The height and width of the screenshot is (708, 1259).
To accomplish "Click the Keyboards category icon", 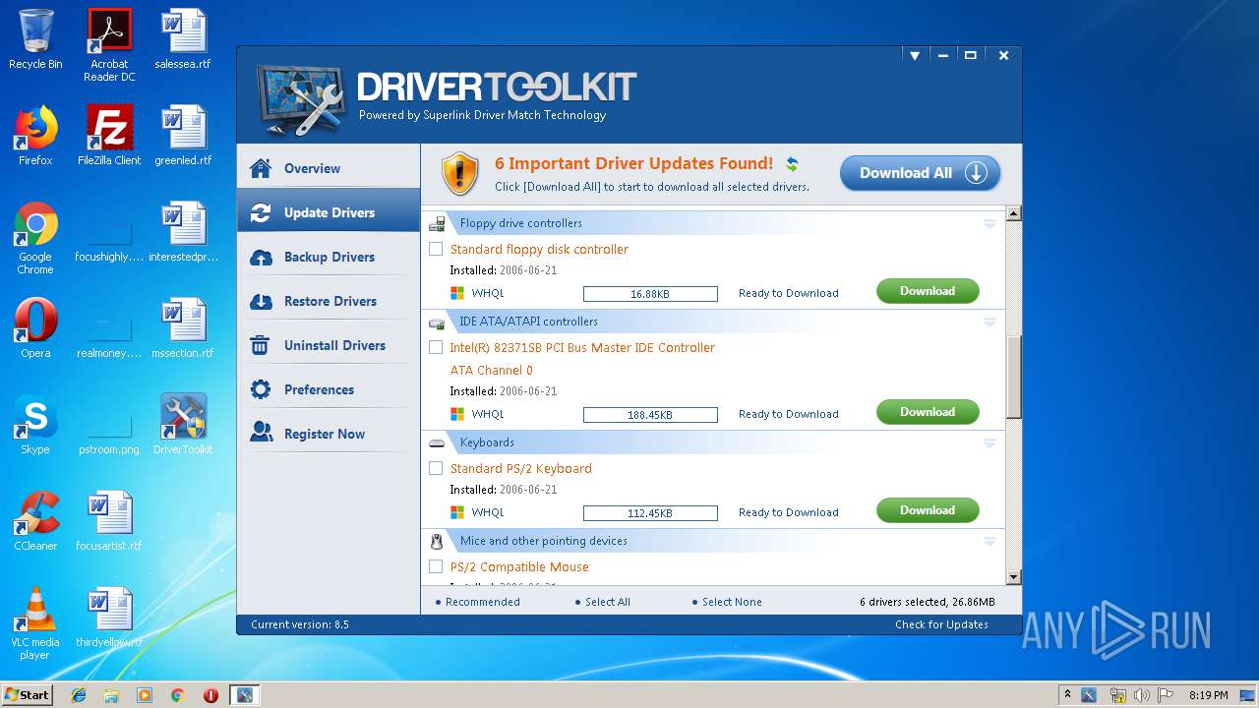I will point(437,443).
